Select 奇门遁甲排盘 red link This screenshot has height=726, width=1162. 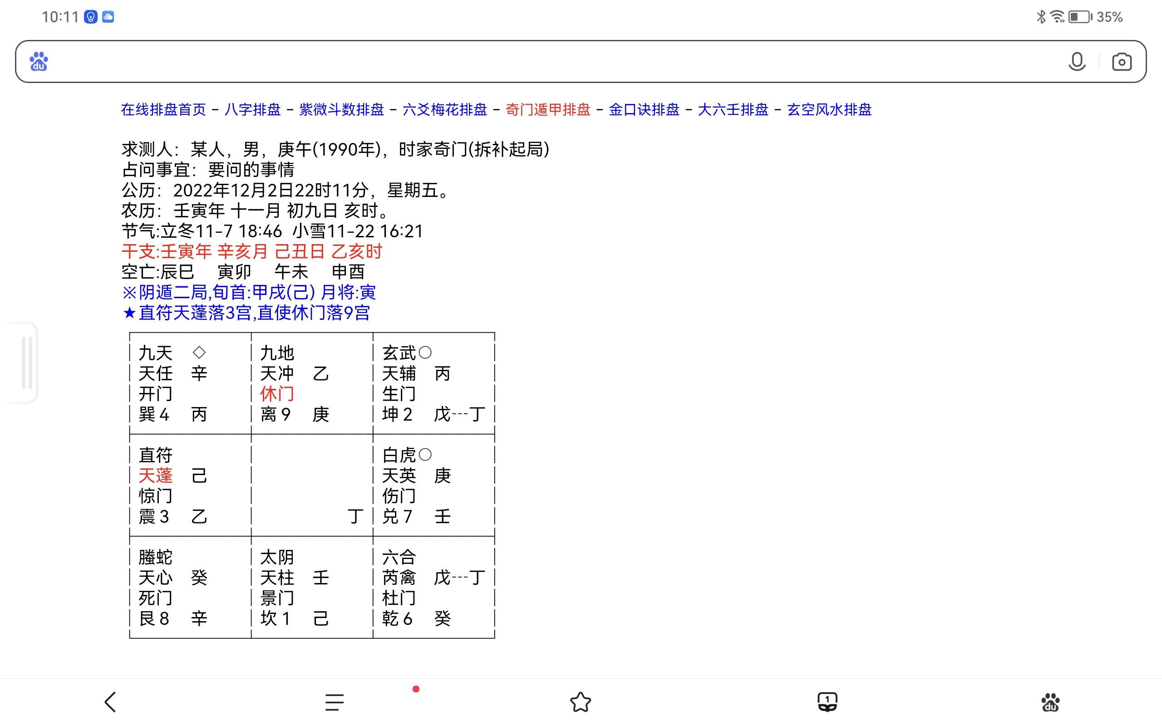click(x=548, y=109)
